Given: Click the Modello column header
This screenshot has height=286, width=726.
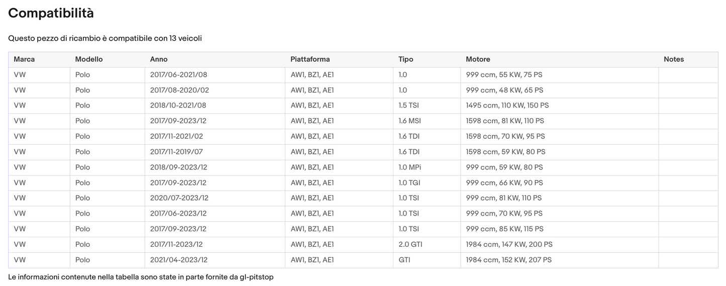Looking at the screenshot, I should tap(89, 59).
